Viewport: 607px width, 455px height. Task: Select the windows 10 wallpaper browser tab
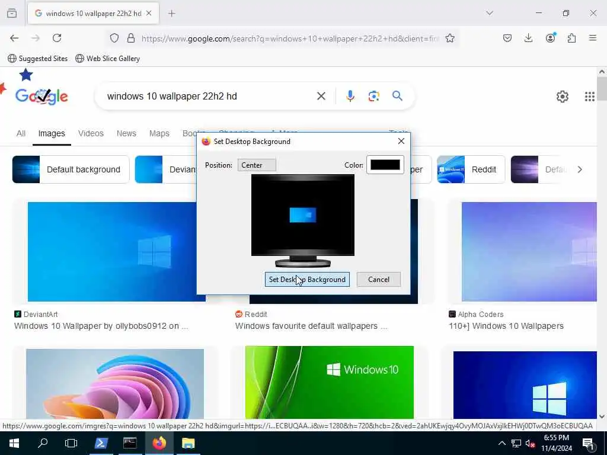(93, 14)
